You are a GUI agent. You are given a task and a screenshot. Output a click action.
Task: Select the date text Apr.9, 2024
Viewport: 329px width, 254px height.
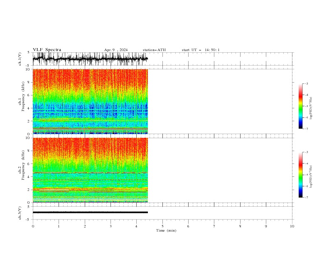116,50
